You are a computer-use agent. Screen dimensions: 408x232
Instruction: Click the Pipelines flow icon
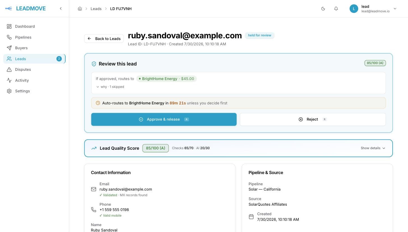click(x=9, y=37)
